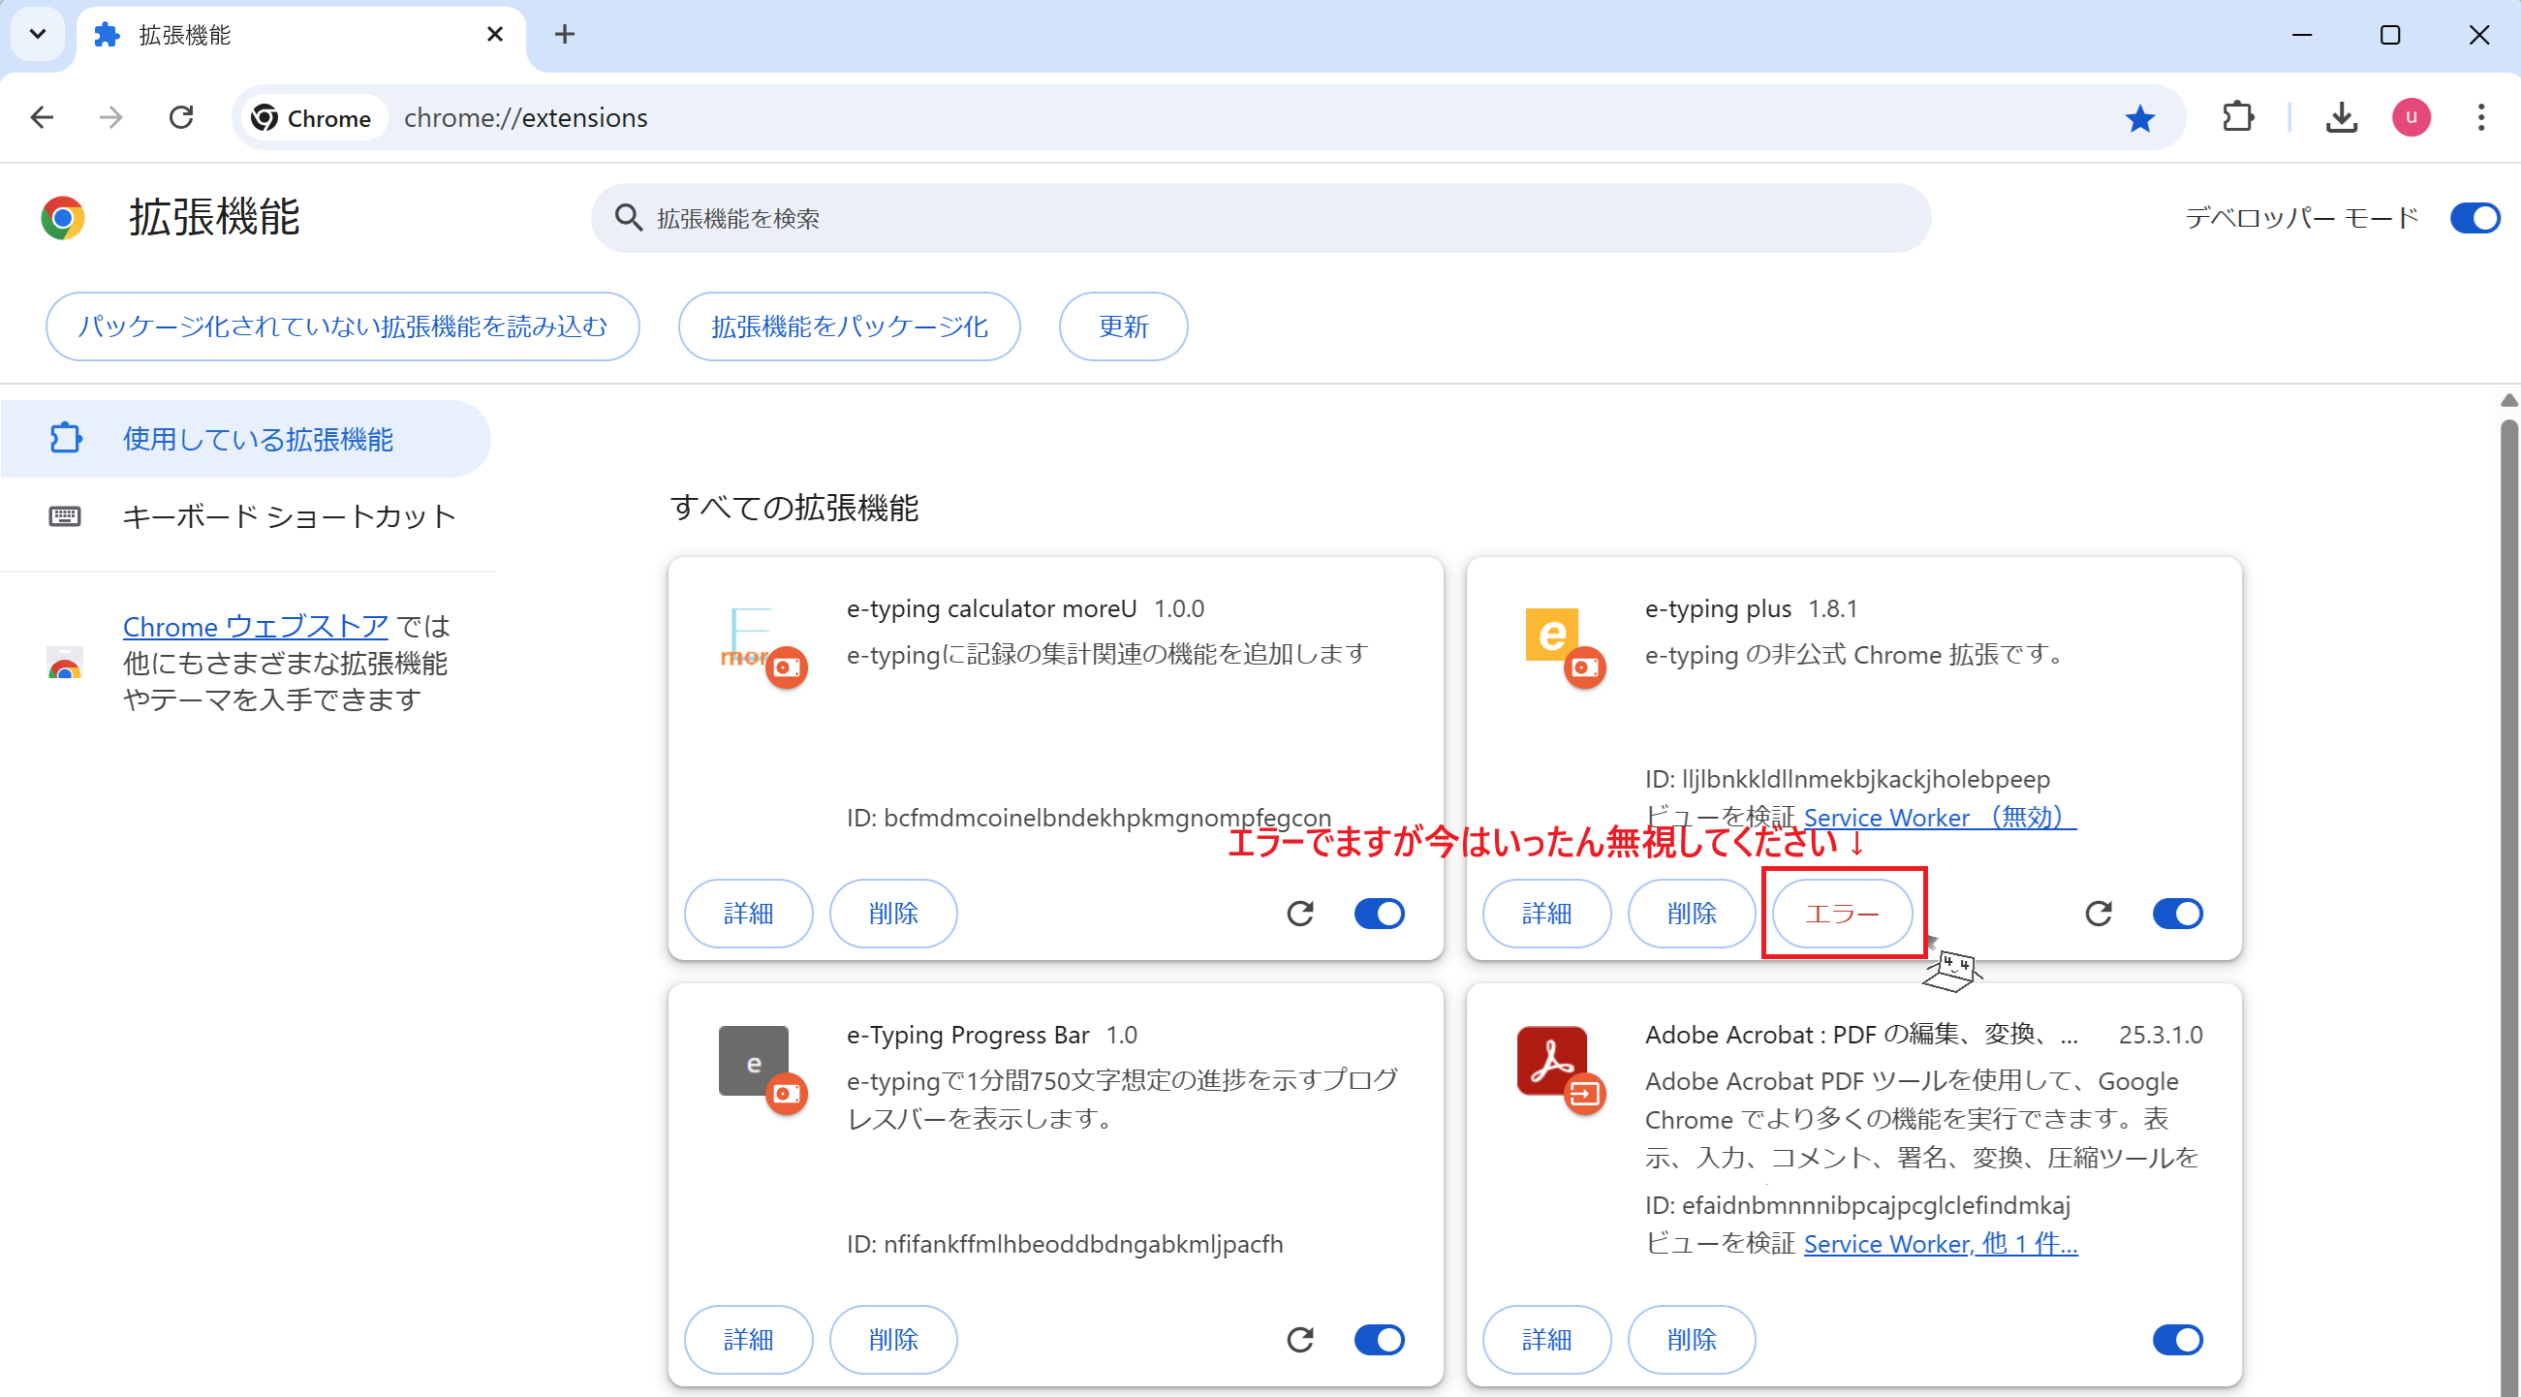Open Service Worker（無効）link of e-typing plus
The width and height of the screenshot is (2521, 1397).
pyautogui.click(x=1940, y=817)
